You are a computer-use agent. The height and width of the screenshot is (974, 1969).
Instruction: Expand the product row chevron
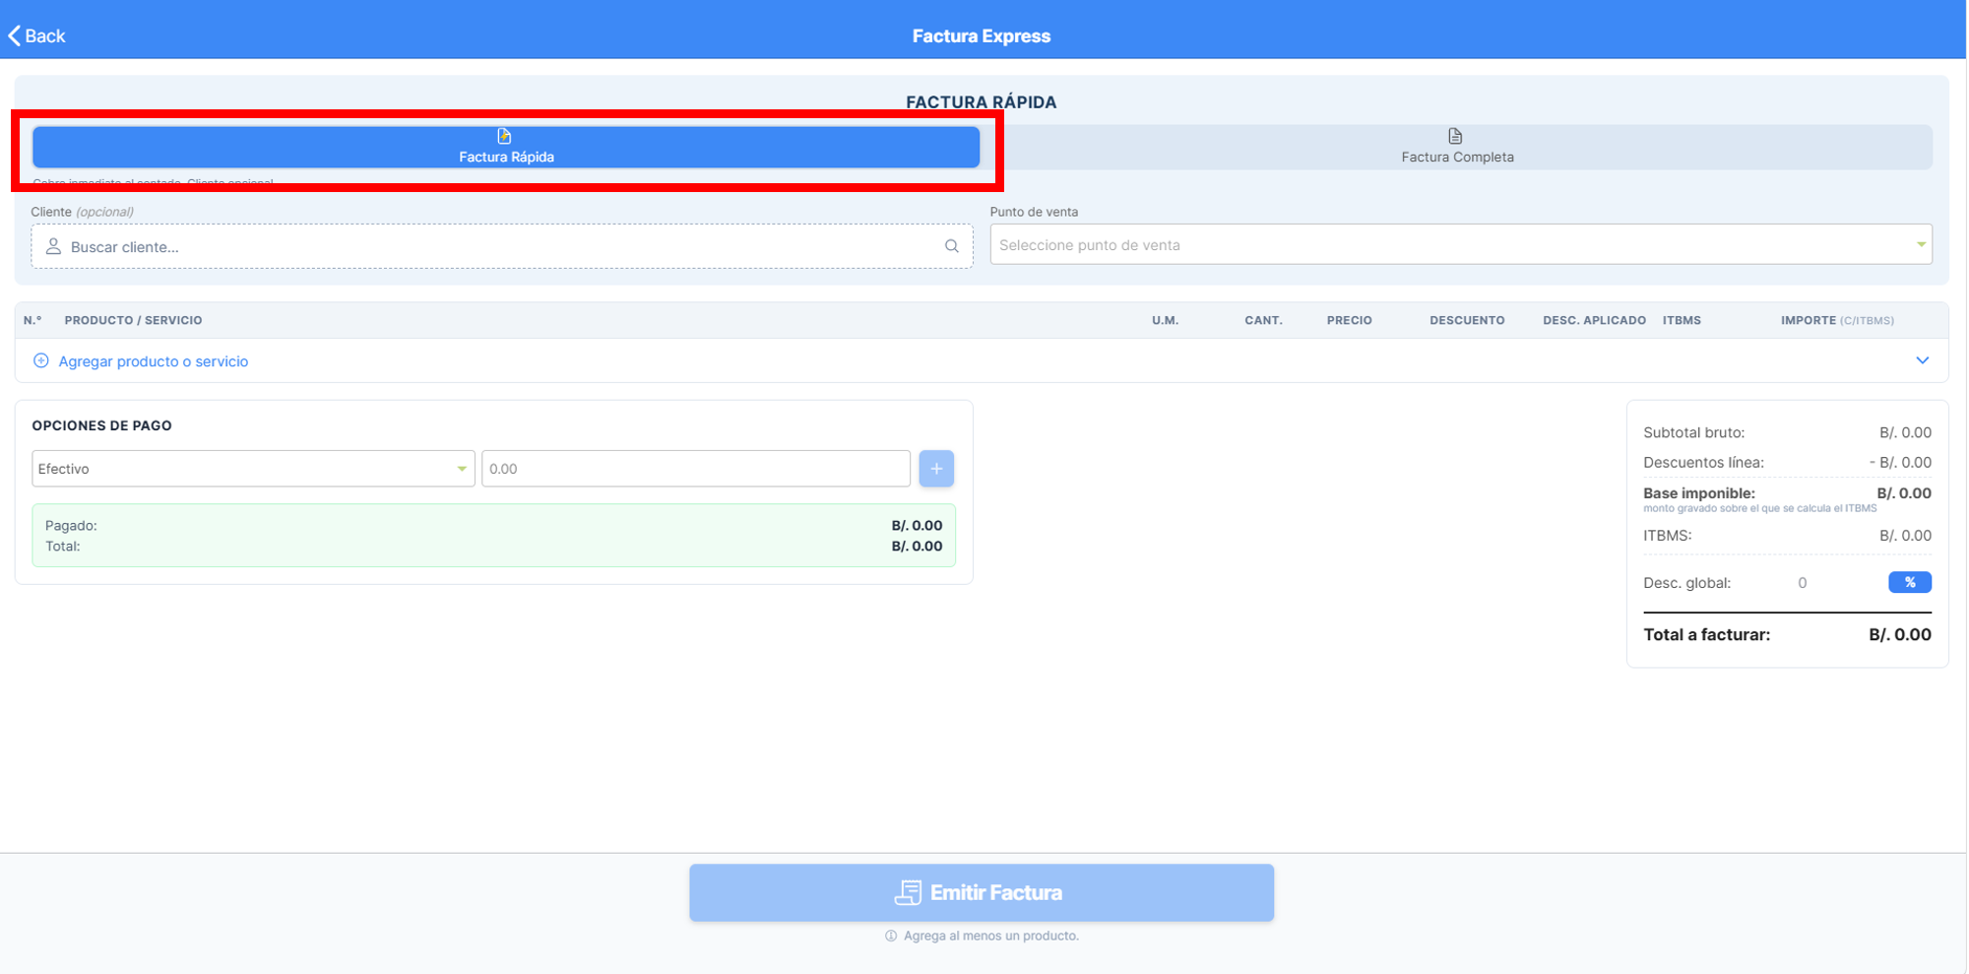point(1922,360)
